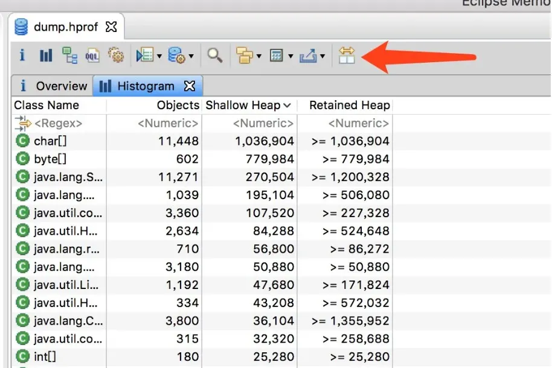Open the calculator icon's dropdown arrow
The image size is (552, 368).
290,56
